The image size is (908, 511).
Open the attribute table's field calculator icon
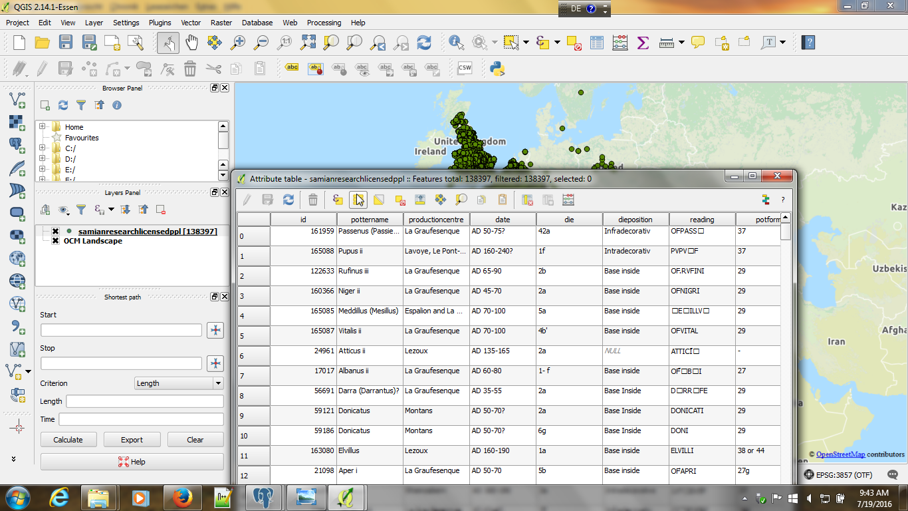[568, 200]
